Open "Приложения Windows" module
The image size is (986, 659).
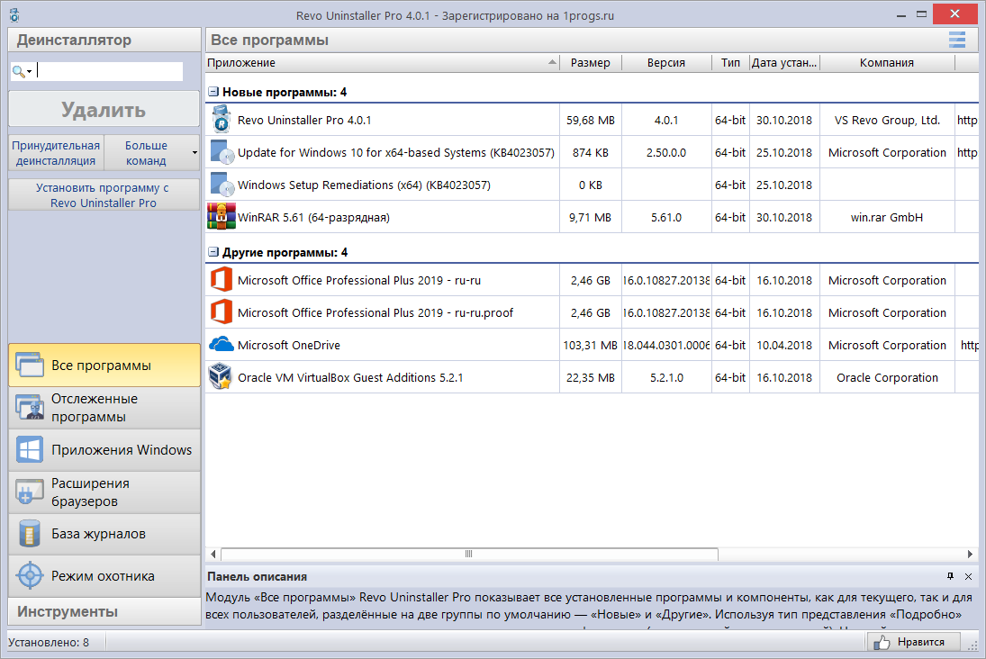104,448
